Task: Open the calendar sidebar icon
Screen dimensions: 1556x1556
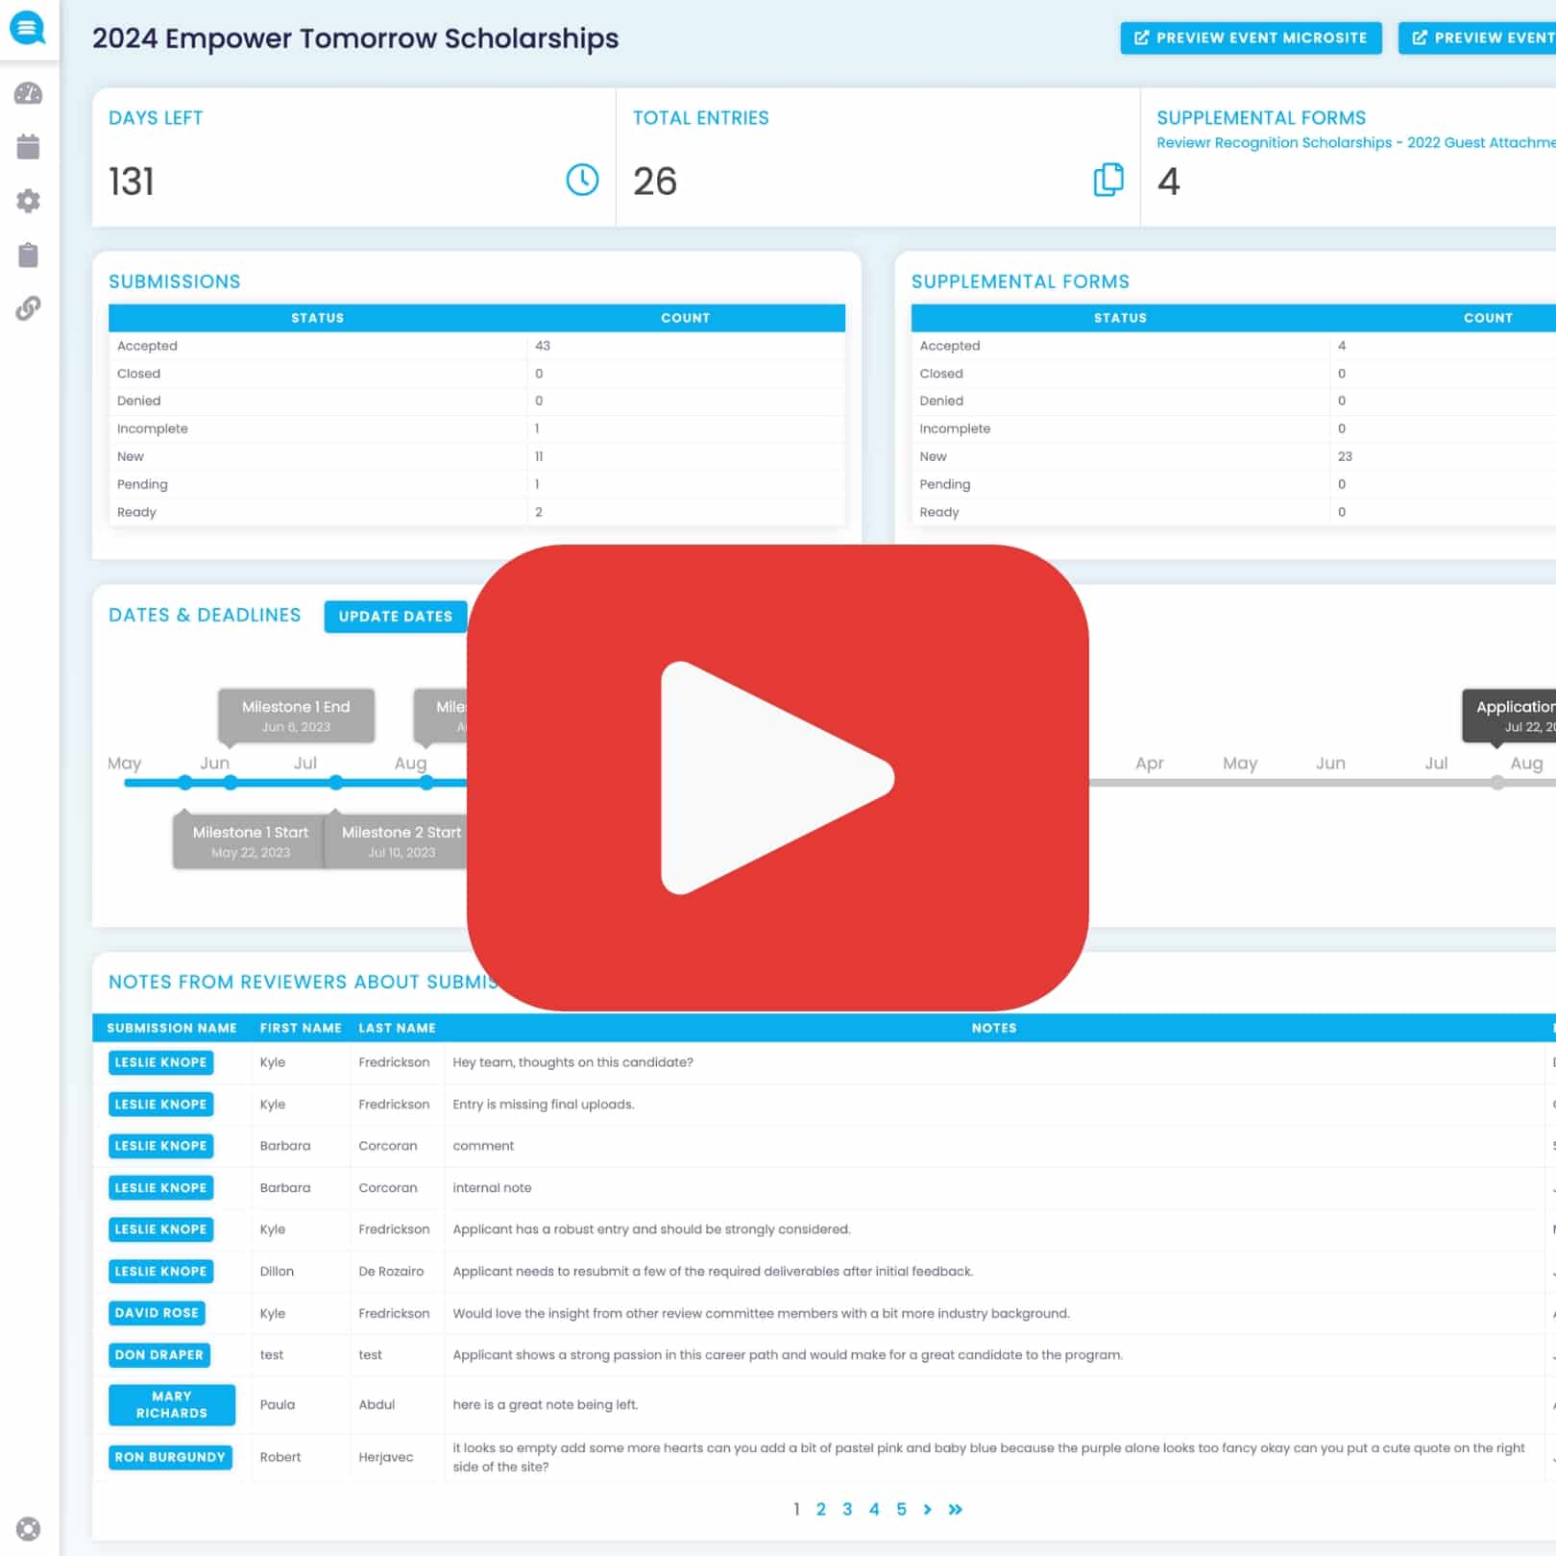Action: click(29, 147)
